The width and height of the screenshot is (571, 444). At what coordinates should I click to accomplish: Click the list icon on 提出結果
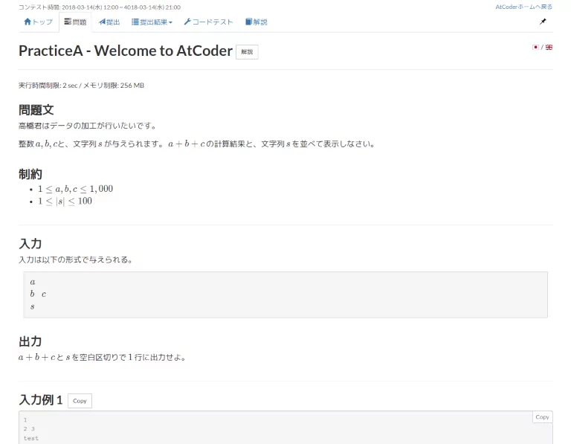point(135,22)
